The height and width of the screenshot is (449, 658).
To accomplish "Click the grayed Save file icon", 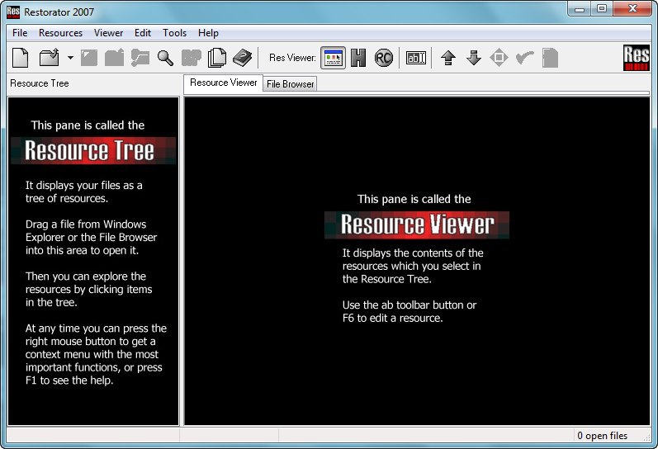I will click(89, 58).
